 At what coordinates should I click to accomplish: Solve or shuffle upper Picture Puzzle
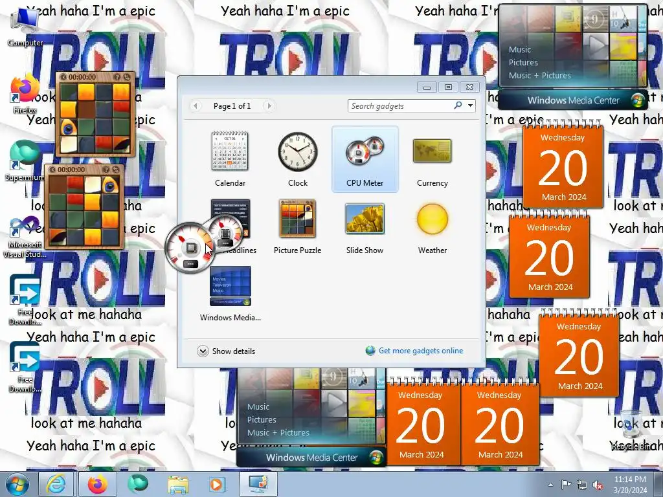click(x=127, y=77)
